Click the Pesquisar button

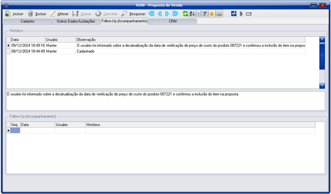coord(133,14)
